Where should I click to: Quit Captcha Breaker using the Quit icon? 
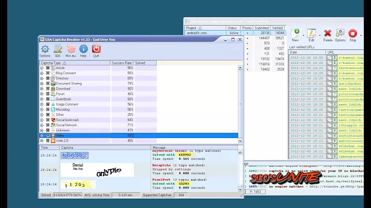(x=96, y=51)
